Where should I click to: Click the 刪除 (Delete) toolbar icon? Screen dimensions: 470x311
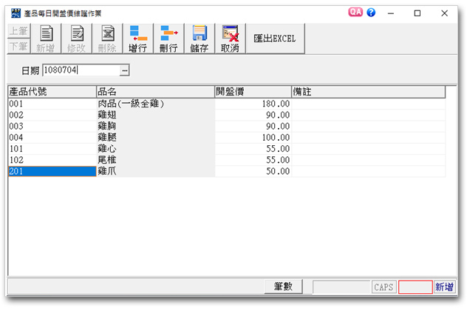(107, 39)
